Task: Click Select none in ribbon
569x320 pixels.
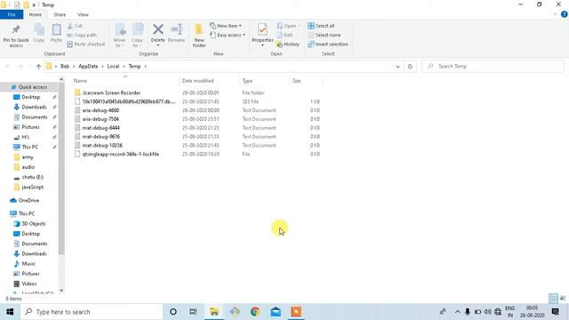Action: tap(324, 35)
